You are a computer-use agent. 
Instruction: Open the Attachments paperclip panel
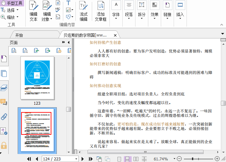tap(4, 117)
